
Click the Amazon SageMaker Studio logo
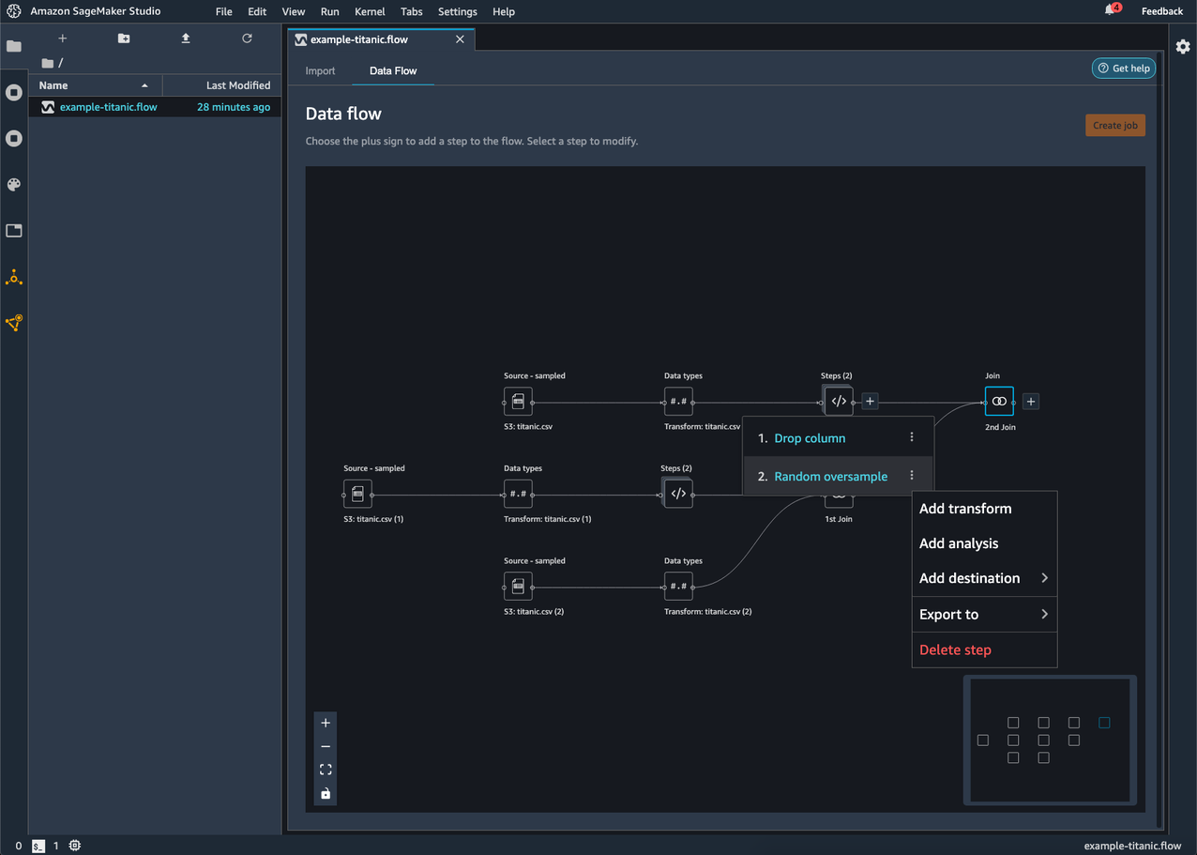coord(14,11)
